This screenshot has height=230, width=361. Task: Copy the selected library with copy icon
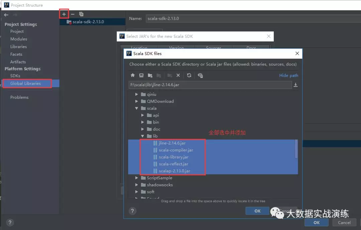click(81, 14)
